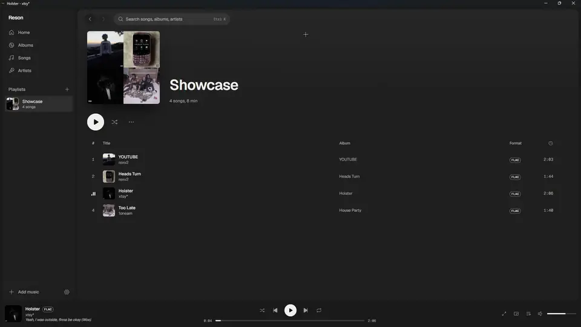The width and height of the screenshot is (581, 327).
Task: Click the Too Late track cover thumbnail
Action: coord(109,211)
